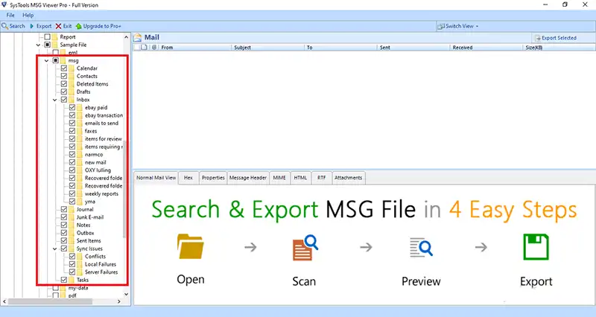Click the Export Selected icon

[x=538, y=38]
